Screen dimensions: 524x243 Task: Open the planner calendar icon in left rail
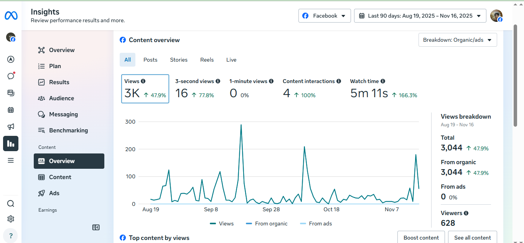[11, 110]
